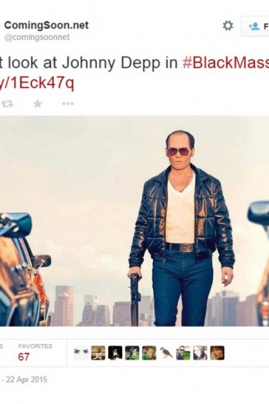Follow the shortened 1Eck47q link

tap(37, 83)
